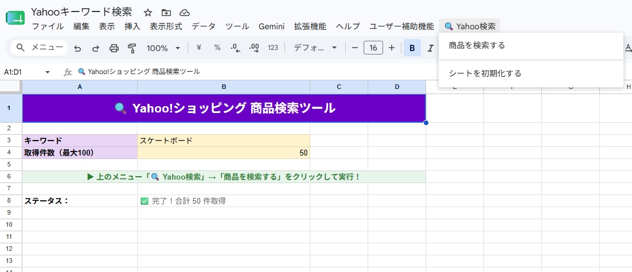Expand the name box dropdown arrow

[48, 72]
